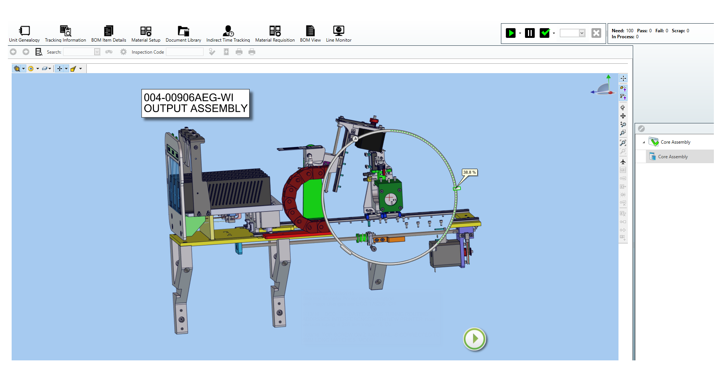Open Indirect Time Tracking
This screenshot has height=390, width=721.
click(228, 34)
